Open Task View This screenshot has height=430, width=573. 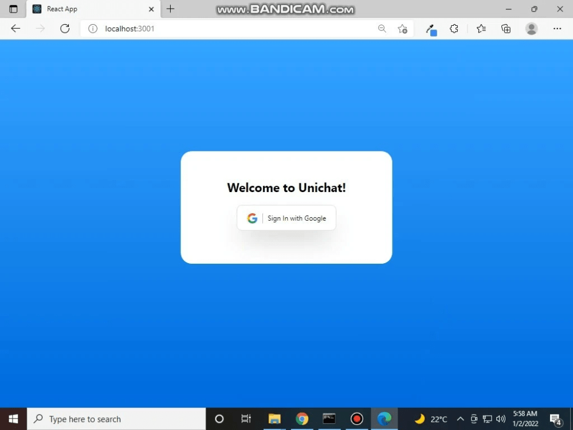tap(246, 419)
